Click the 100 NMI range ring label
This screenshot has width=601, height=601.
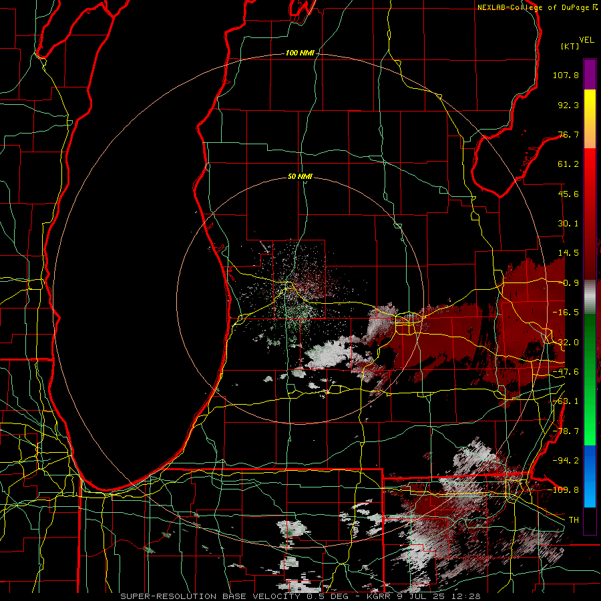point(300,53)
